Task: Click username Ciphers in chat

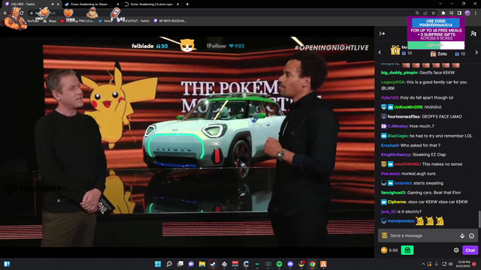Action: [397, 202]
